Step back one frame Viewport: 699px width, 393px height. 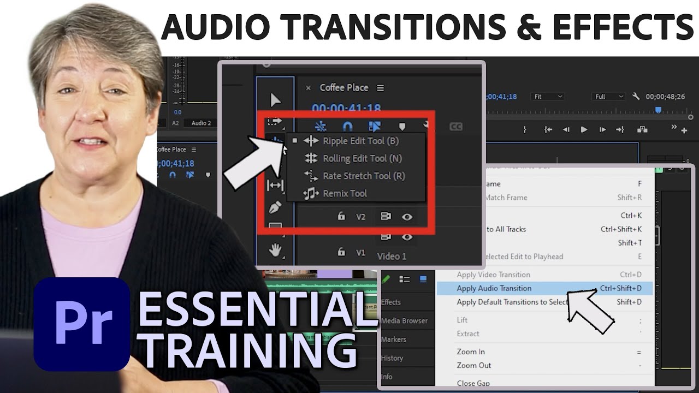click(x=566, y=129)
